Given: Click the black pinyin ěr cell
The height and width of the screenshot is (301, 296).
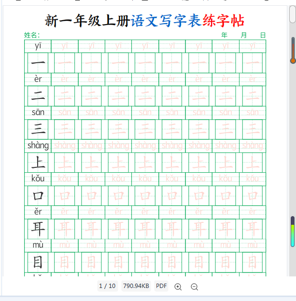Looking at the screenshot, I should click(x=38, y=212).
